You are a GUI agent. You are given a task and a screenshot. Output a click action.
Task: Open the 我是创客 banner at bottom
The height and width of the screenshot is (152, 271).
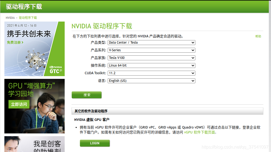click(35, 144)
